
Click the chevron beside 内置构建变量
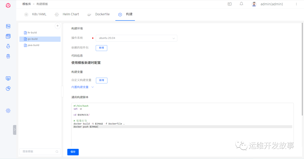click(93, 87)
